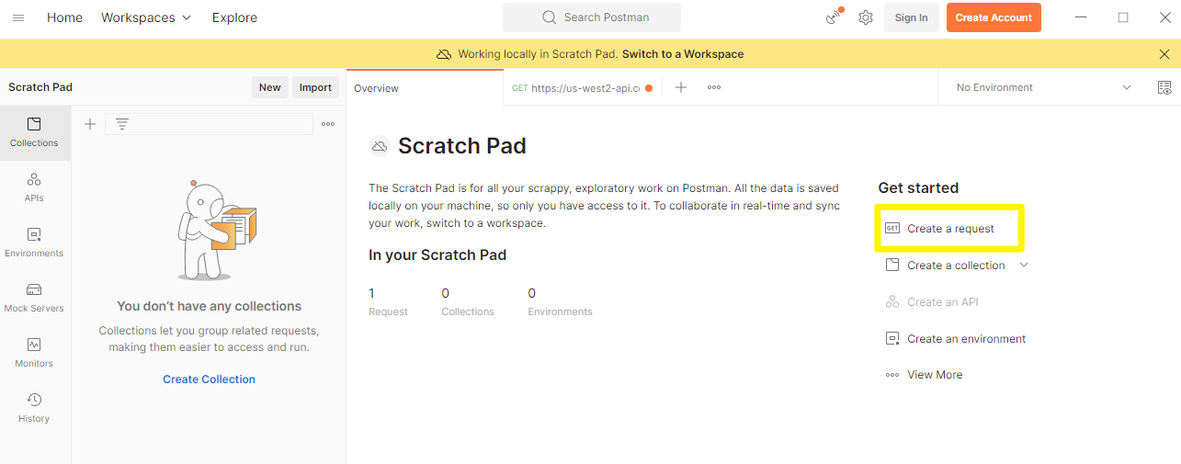
Task: Open the Collections sidebar panel
Action: (x=34, y=132)
